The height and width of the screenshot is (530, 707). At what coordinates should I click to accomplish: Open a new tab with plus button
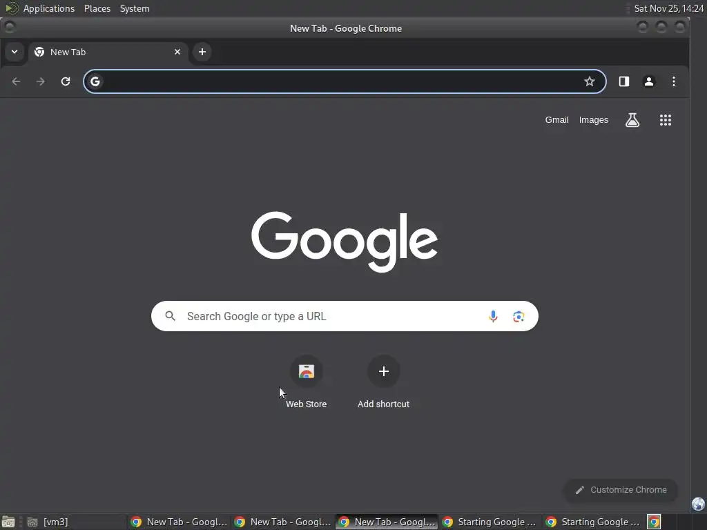[202, 52]
